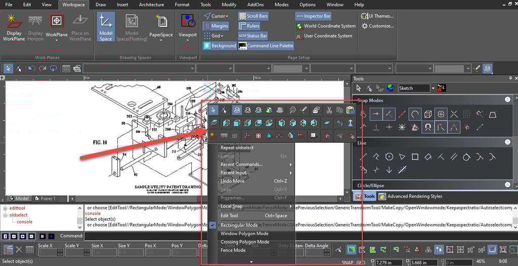The width and height of the screenshot is (518, 266).
Task: Click magnifier zoom icon in floating toolbar
Action: coord(292,110)
